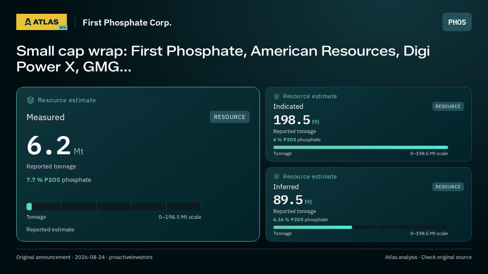Click the 6.16 % P2O5 phosphate grade
The width and height of the screenshot is (488, 274).
(301, 220)
